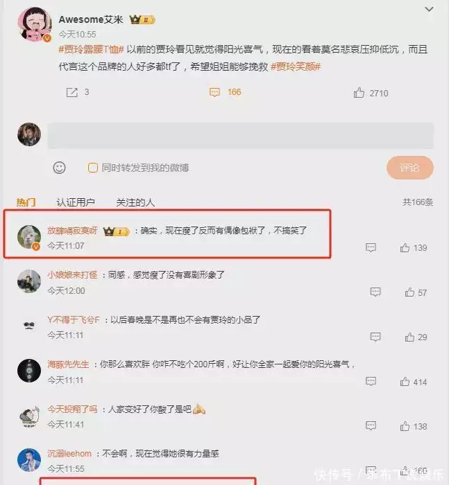Expand the post options chevron at top right
The width and height of the screenshot is (449, 485).
[429, 9]
